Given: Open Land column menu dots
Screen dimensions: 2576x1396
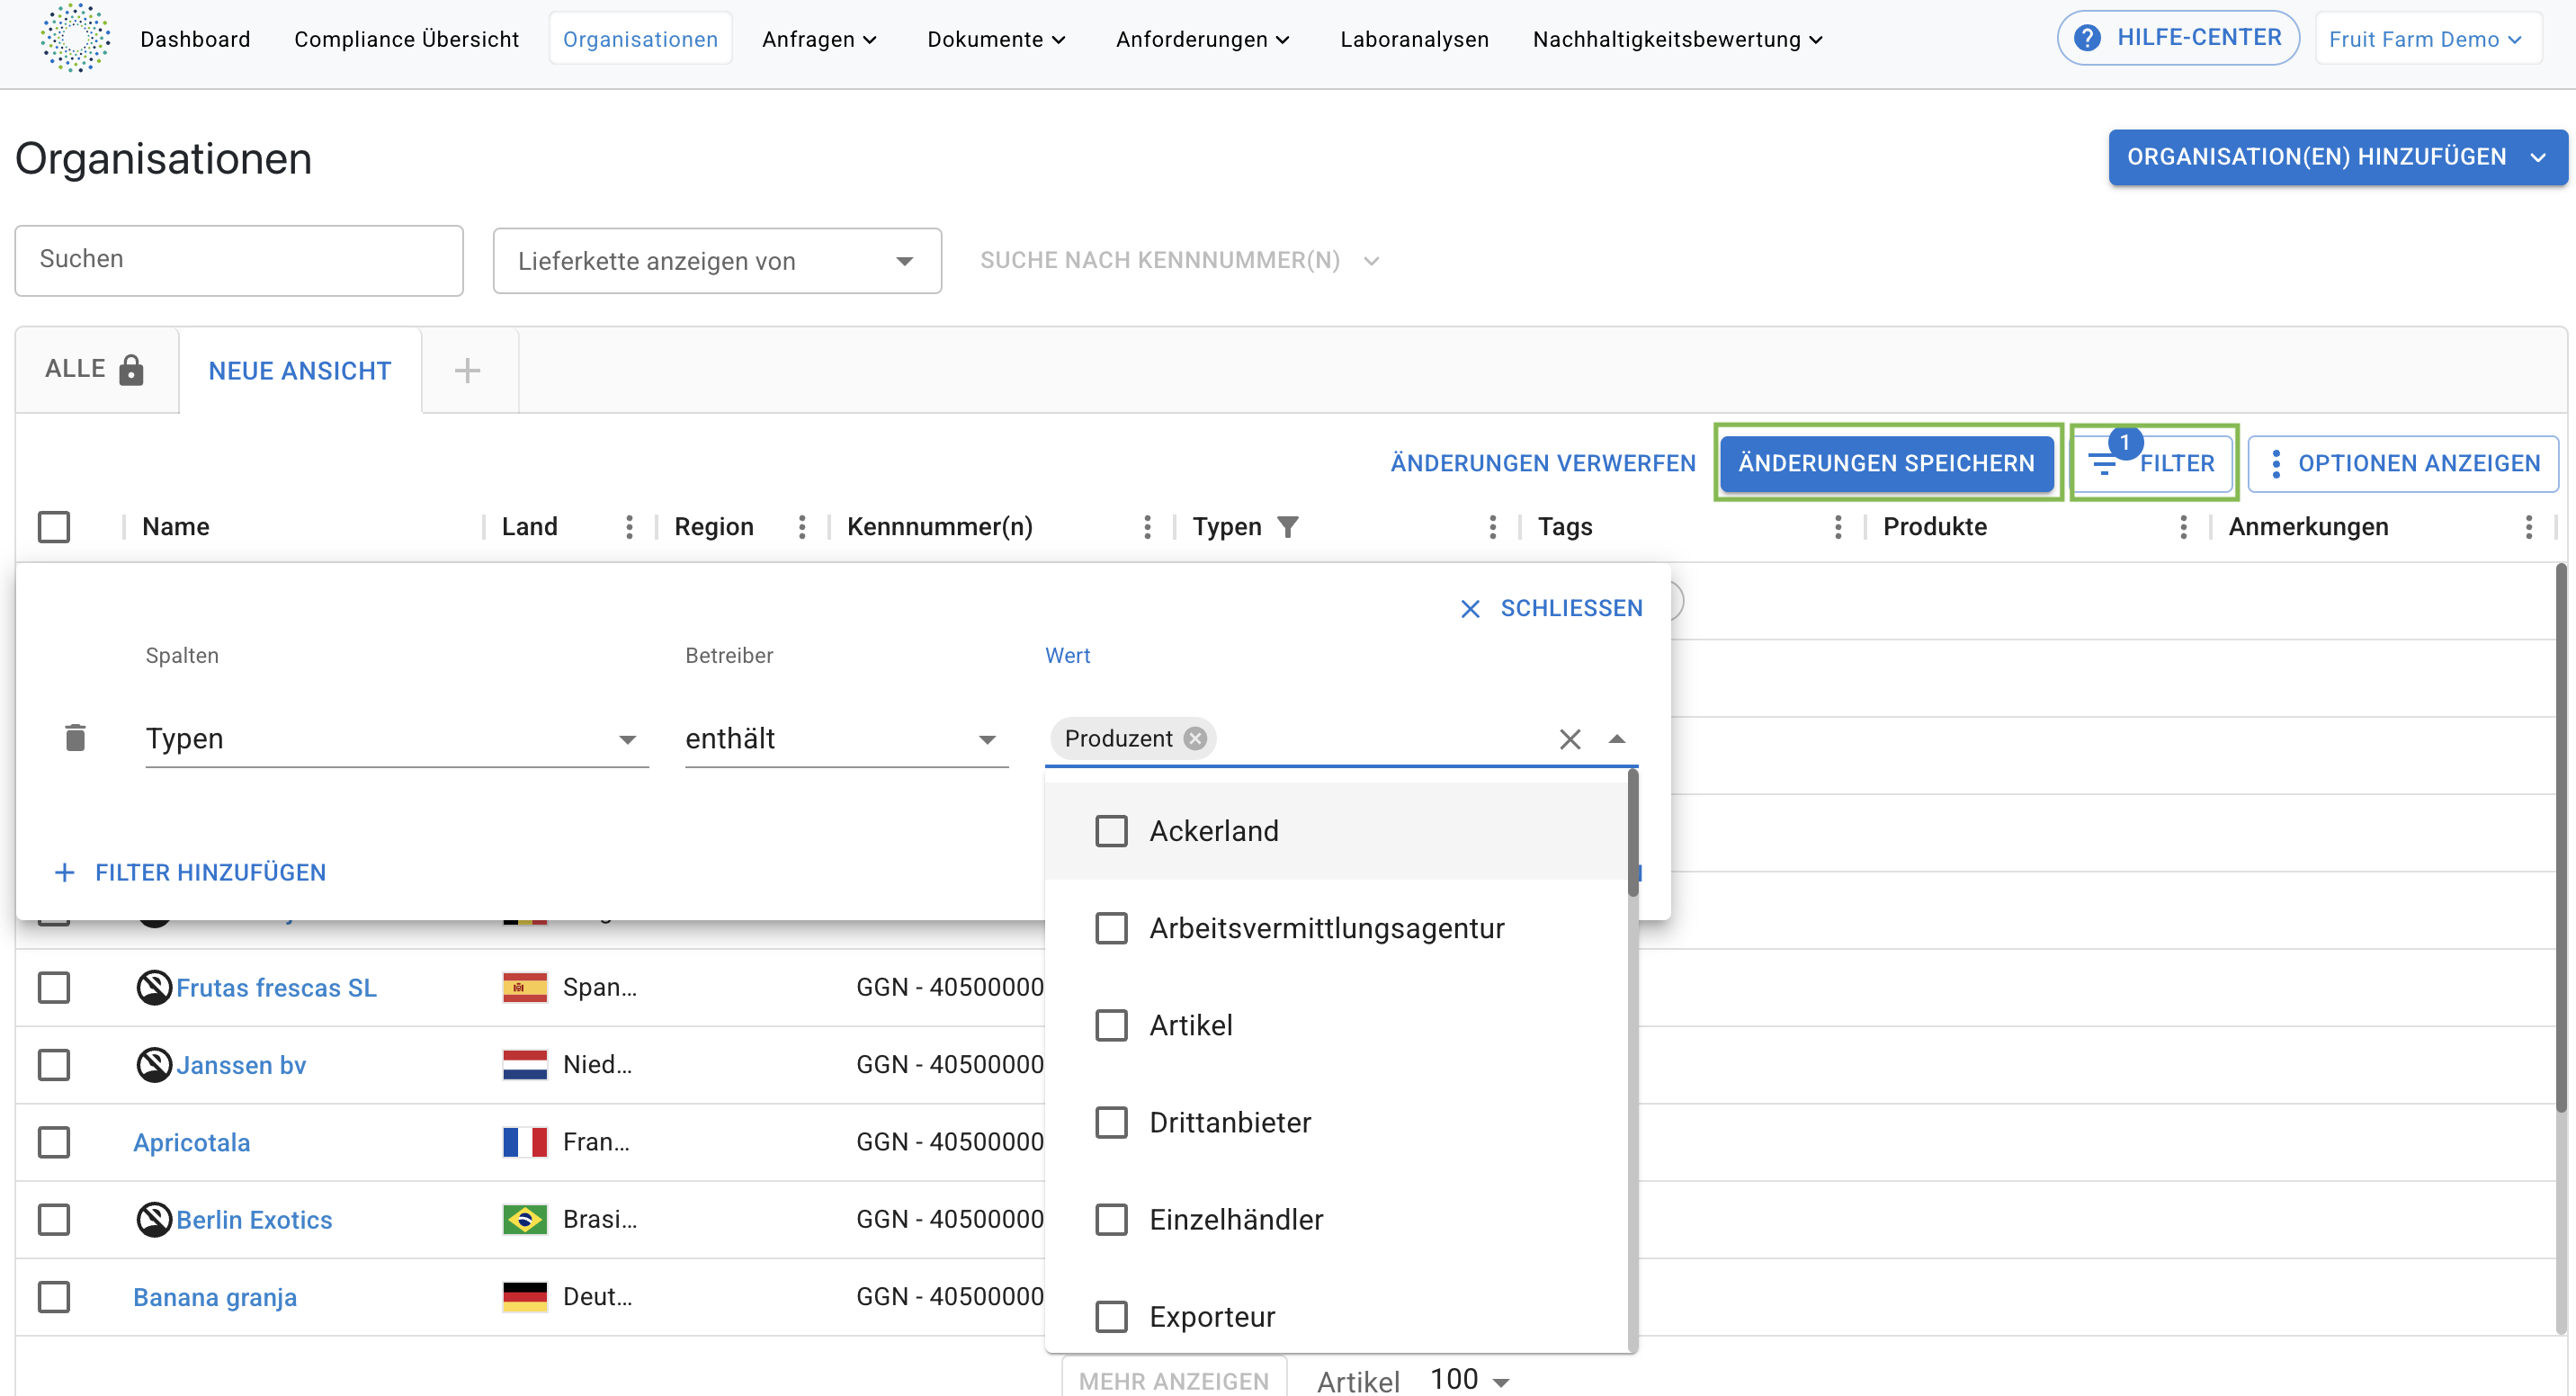Looking at the screenshot, I should click(x=629, y=527).
